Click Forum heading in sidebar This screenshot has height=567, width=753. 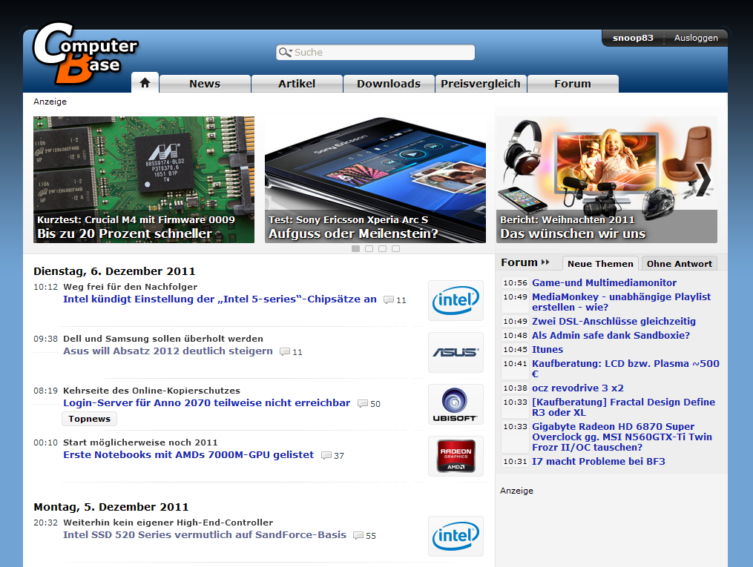click(519, 262)
